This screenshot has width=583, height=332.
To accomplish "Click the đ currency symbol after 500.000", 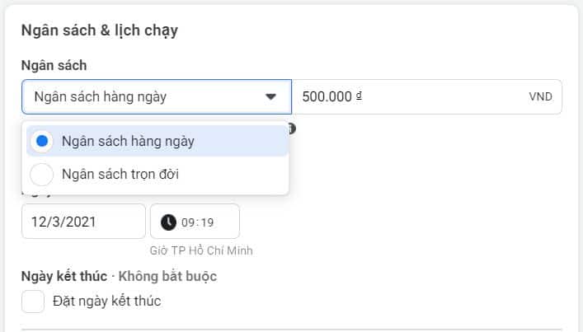I will [x=359, y=96].
